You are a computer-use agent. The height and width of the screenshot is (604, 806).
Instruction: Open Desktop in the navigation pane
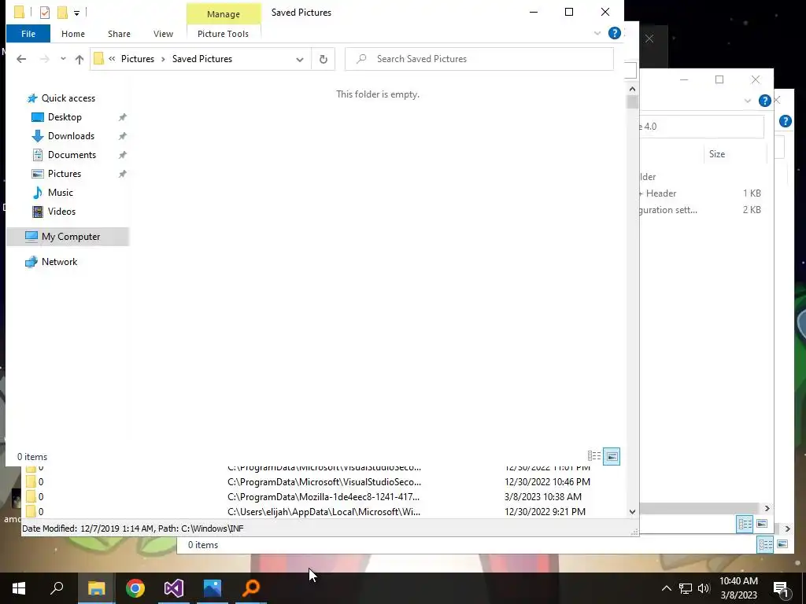point(65,117)
